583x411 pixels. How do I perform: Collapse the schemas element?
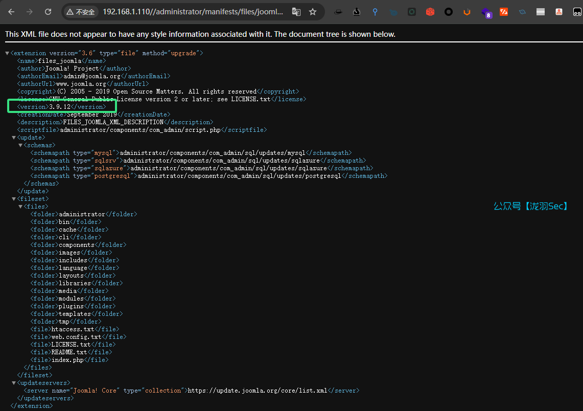20,145
